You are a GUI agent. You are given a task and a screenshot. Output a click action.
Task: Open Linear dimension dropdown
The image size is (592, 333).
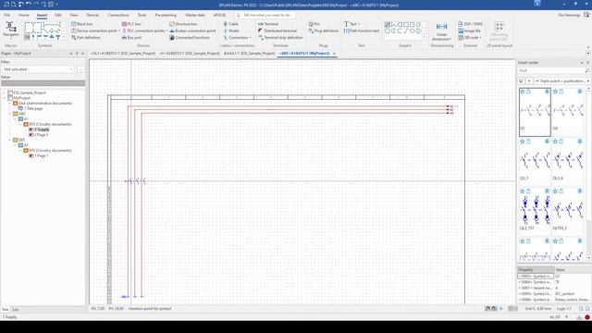(x=442, y=39)
